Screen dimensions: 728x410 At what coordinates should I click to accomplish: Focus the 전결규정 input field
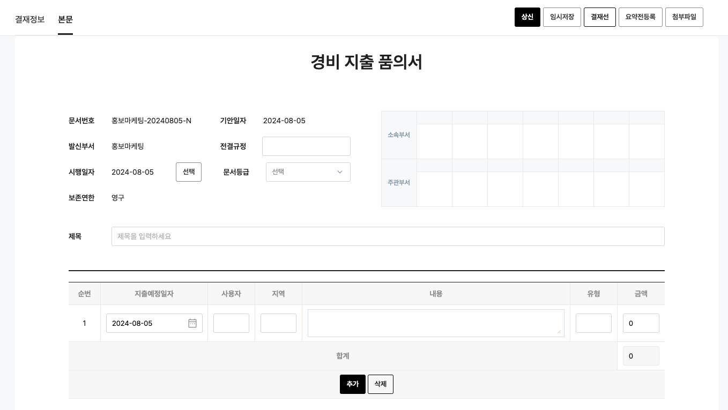(306, 146)
